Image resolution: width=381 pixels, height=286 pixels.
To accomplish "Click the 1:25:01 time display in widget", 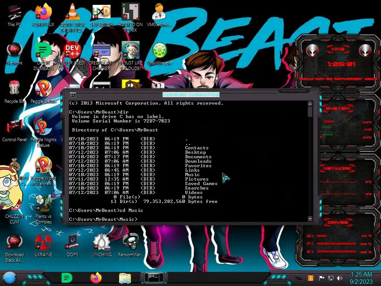I will click(x=341, y=64).
